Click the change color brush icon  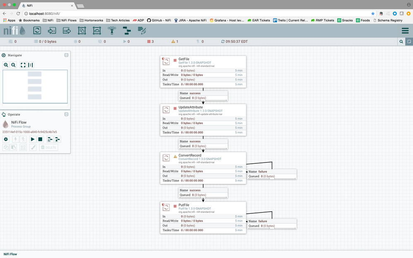pos(33,148)
